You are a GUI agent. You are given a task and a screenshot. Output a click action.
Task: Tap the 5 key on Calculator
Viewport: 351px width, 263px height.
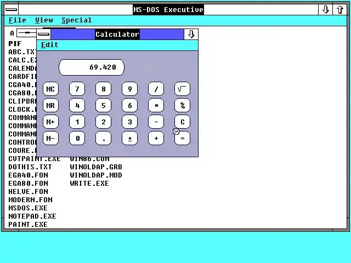104,105
